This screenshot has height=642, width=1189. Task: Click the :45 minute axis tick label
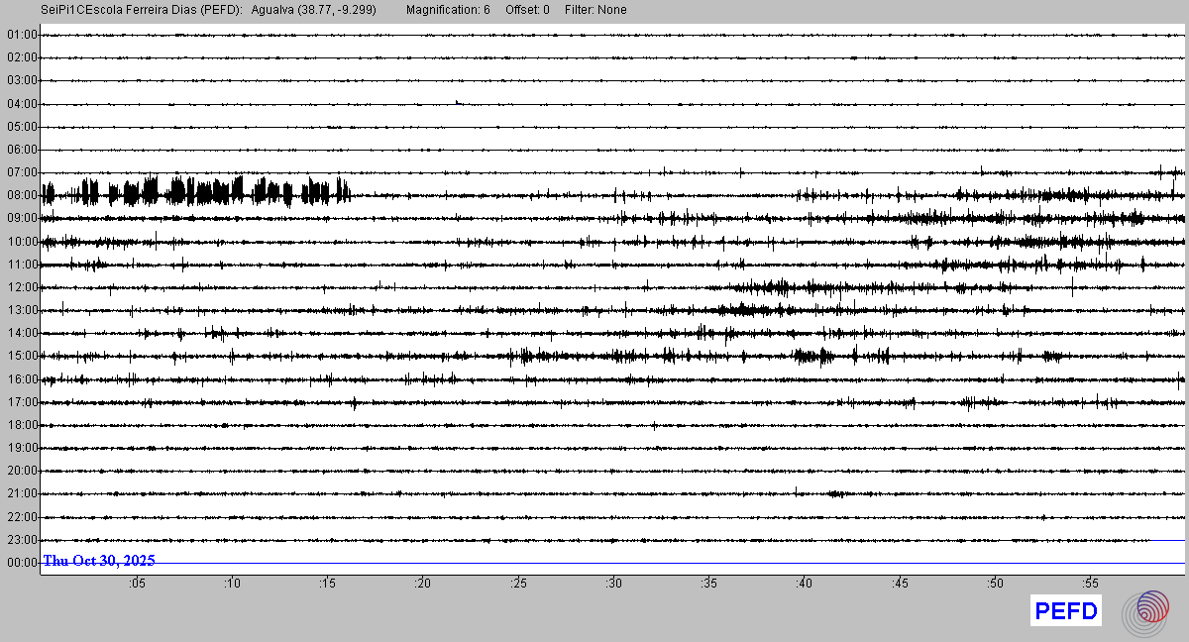[900, 585]
